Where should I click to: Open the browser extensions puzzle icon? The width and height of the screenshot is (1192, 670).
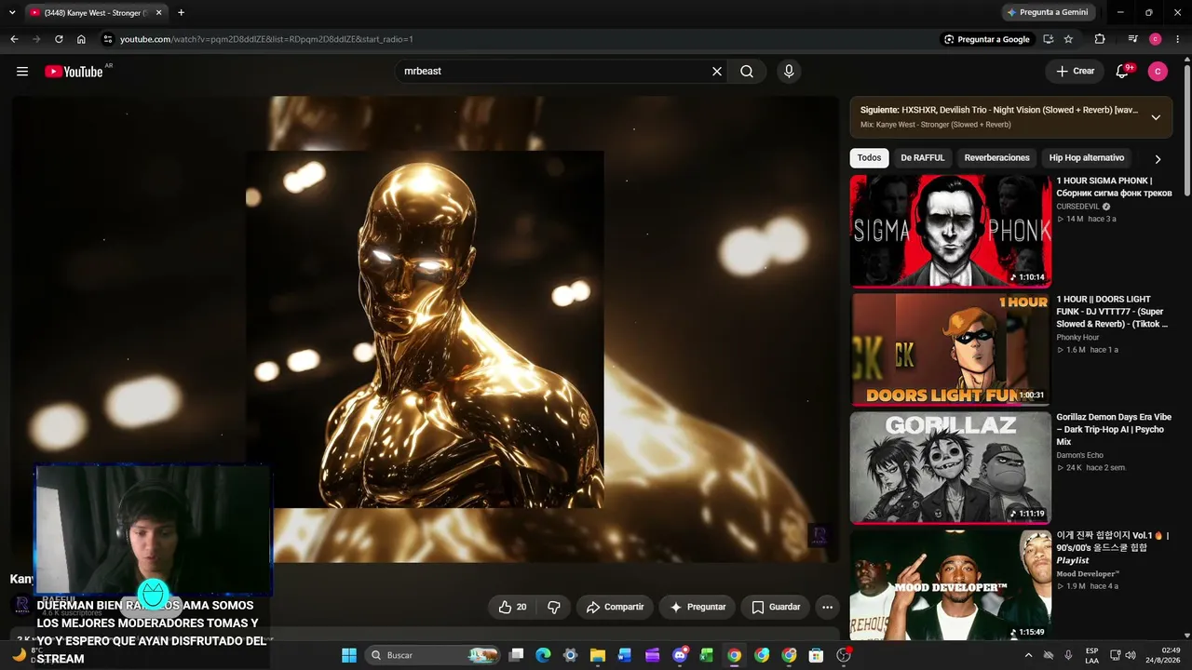click(x=1100, y=39)
